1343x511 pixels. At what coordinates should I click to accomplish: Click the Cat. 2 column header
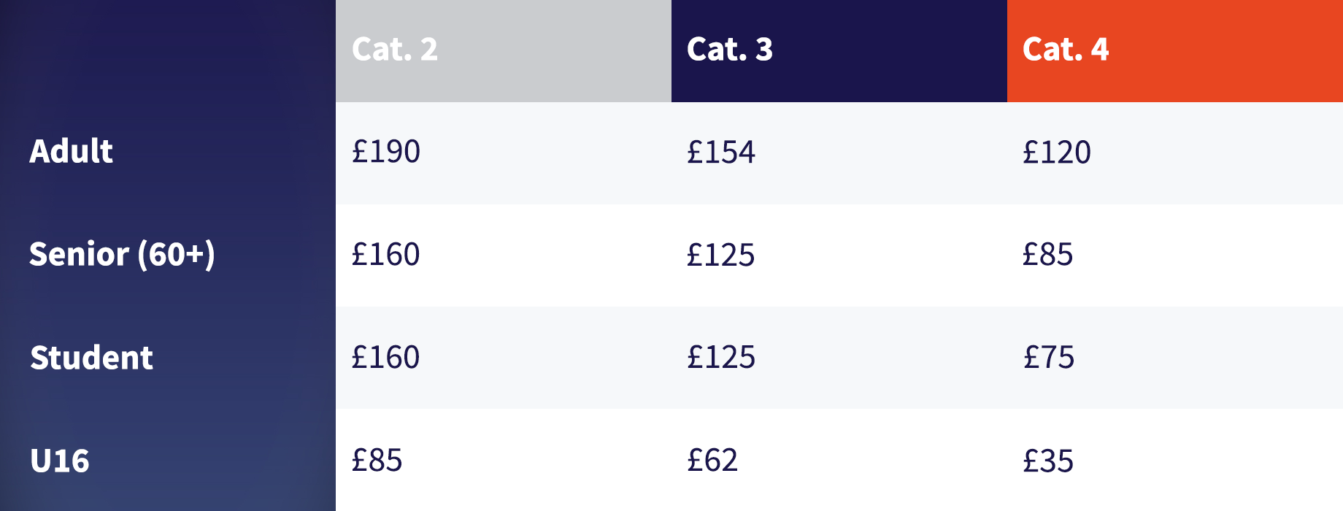click(x=395, y=50)
